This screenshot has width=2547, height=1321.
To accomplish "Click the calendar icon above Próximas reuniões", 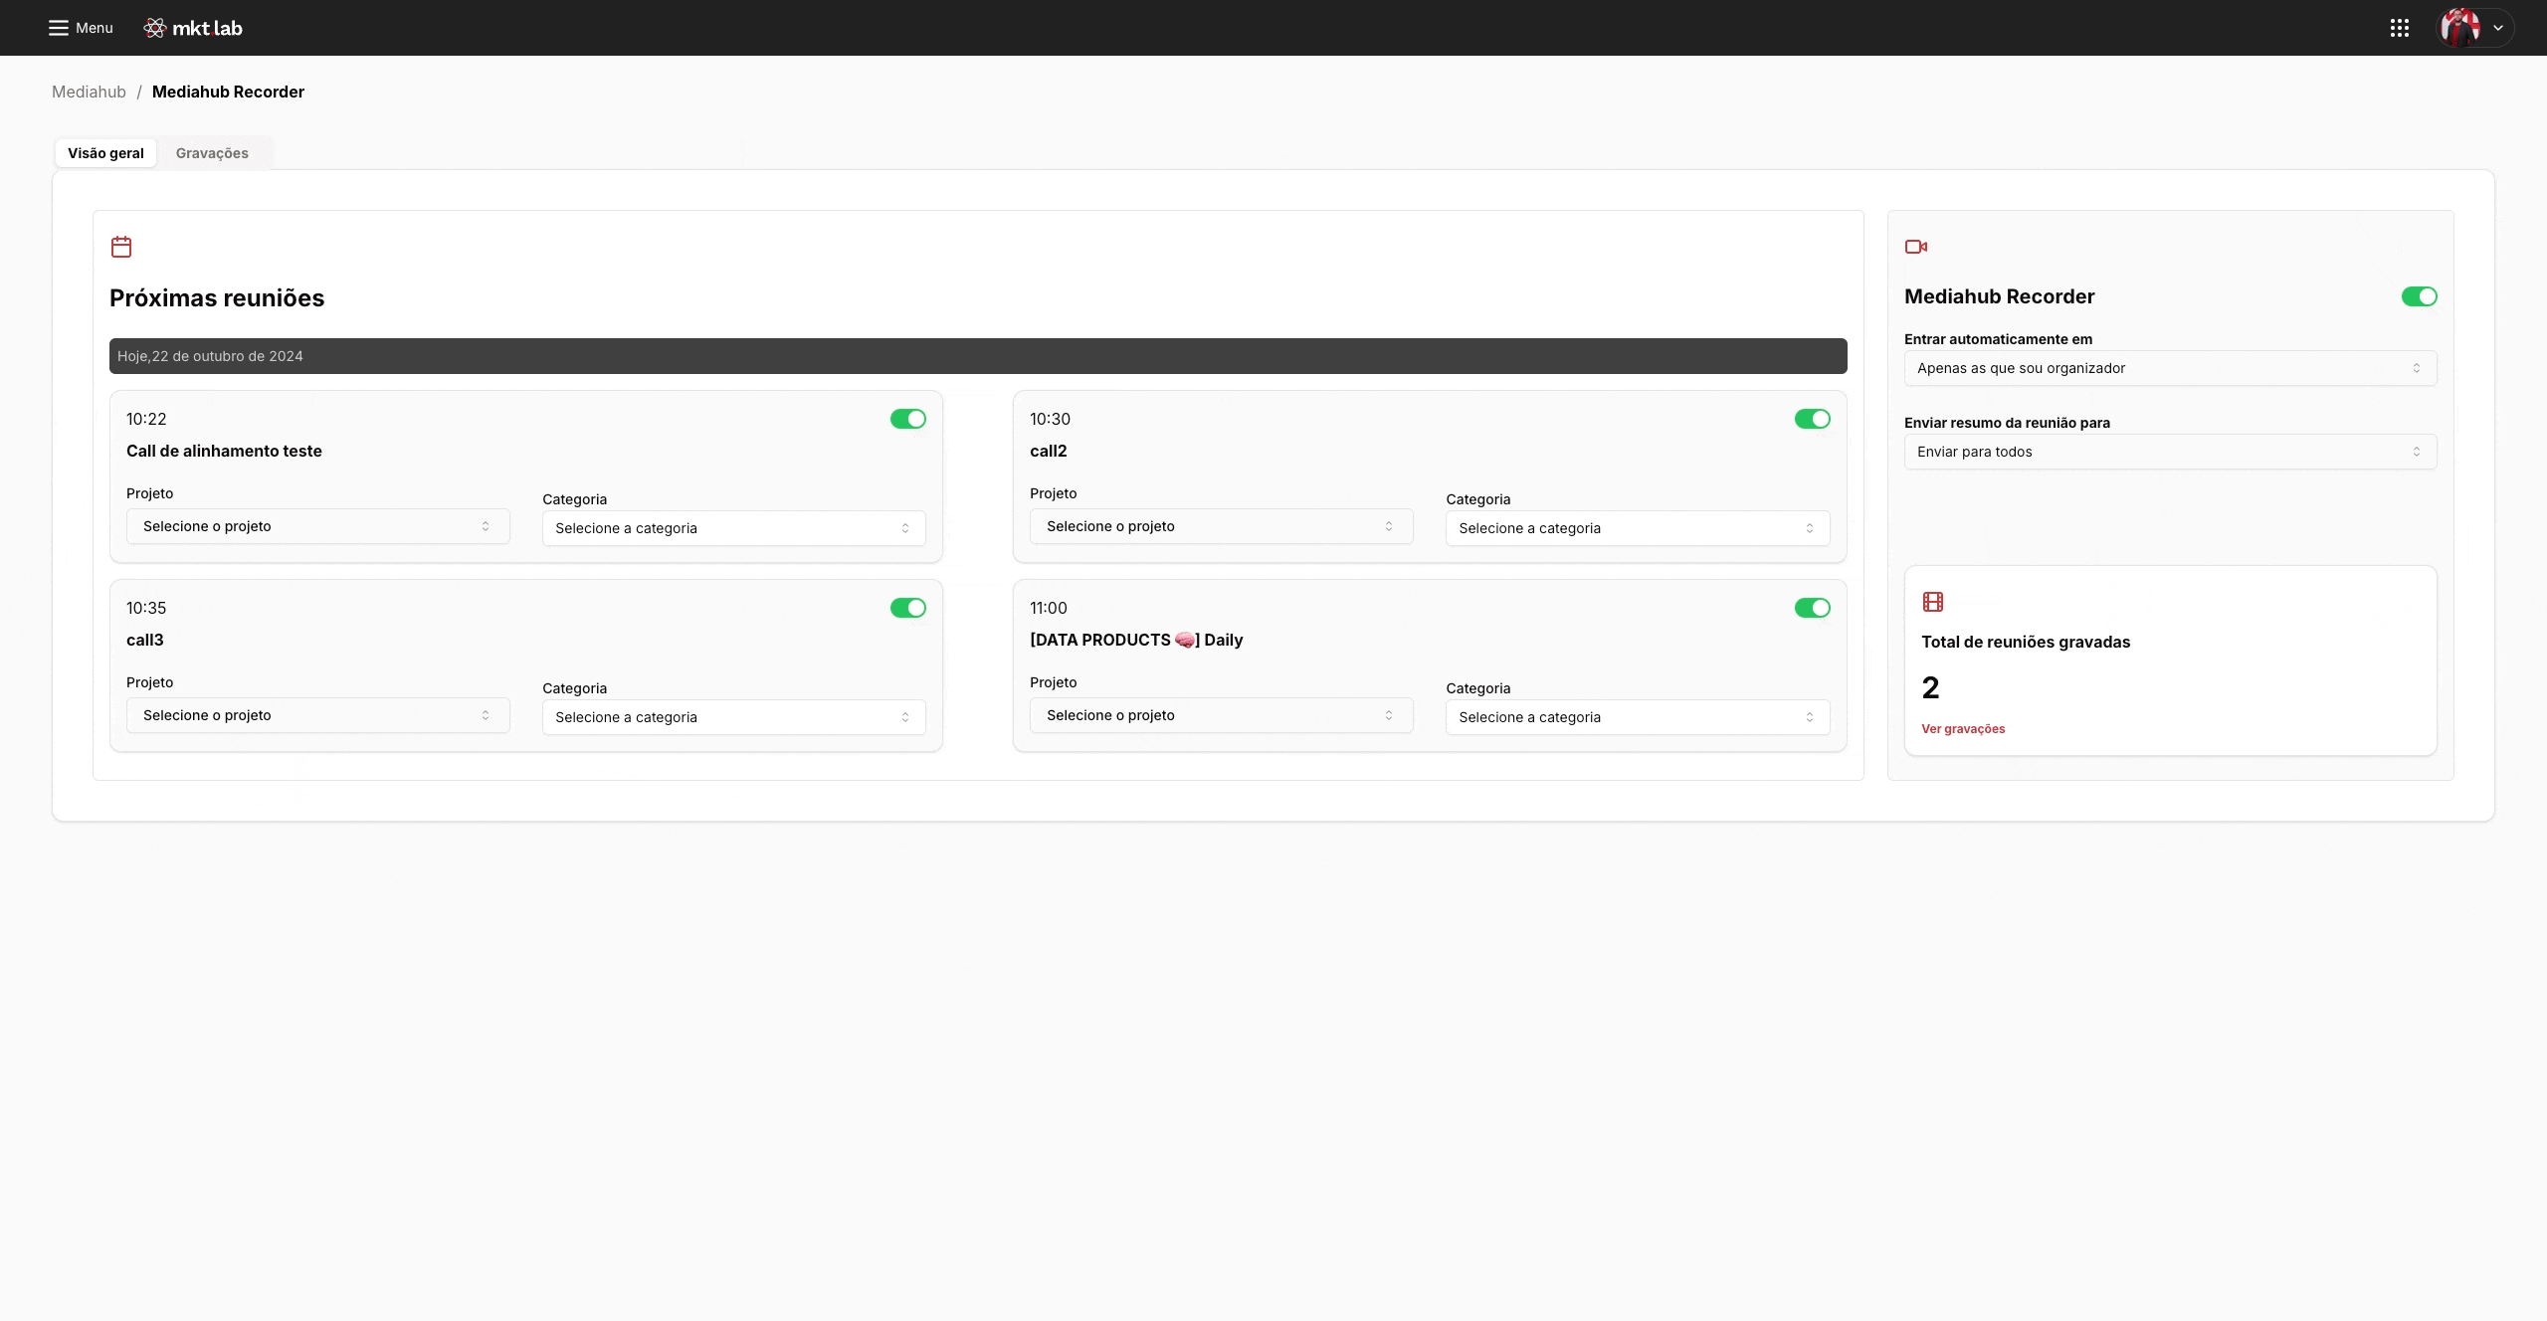I will 121,247.
